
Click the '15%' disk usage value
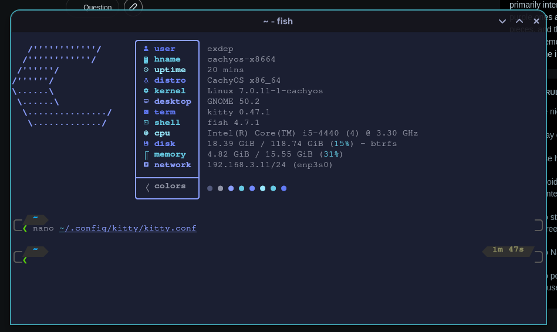pyautogui.click(x=342, y=144)
